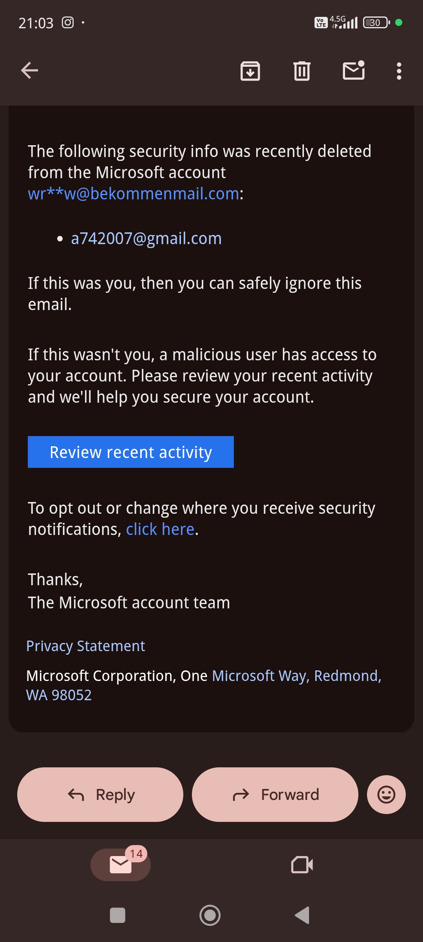This screenshot has height=942, width=423.
Task: Delete this email with trash icon
Action: coord(302,71)
